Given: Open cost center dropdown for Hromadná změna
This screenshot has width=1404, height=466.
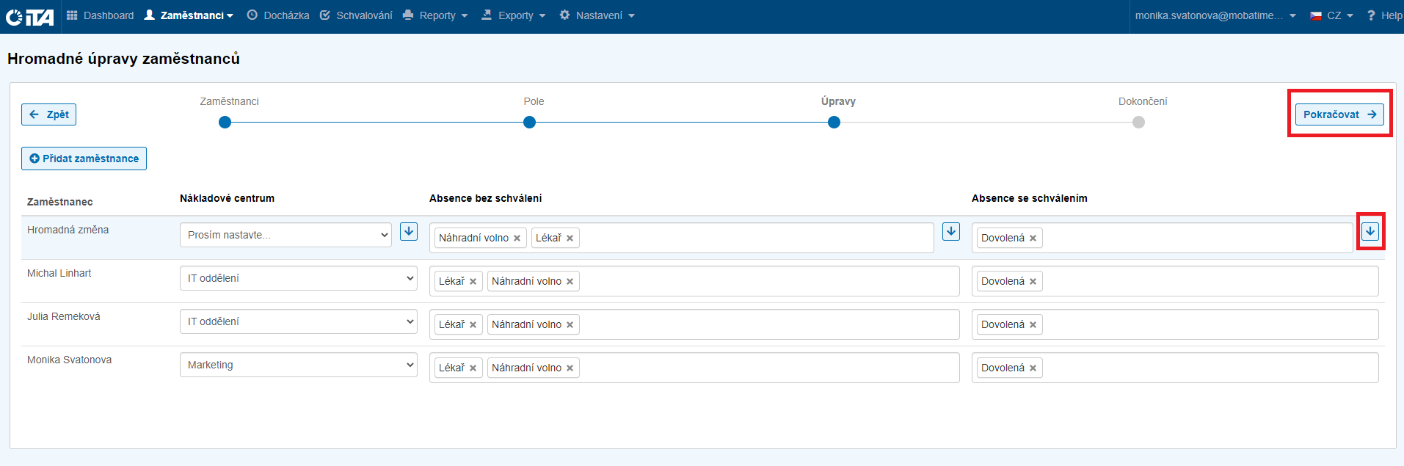Looking at the screenshot, I should [x=285, y=235].
